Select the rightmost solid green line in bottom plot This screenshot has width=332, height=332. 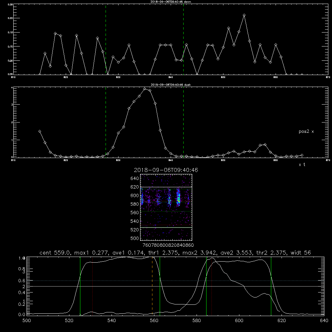pos(271,286)
